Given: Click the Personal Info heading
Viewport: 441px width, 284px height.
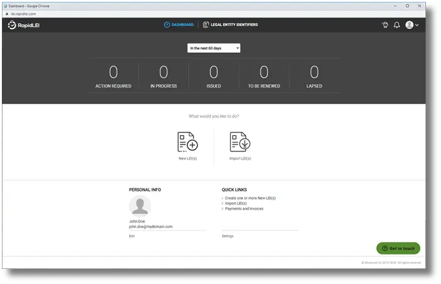Looking at the screenshot, I should coord(145,190).
